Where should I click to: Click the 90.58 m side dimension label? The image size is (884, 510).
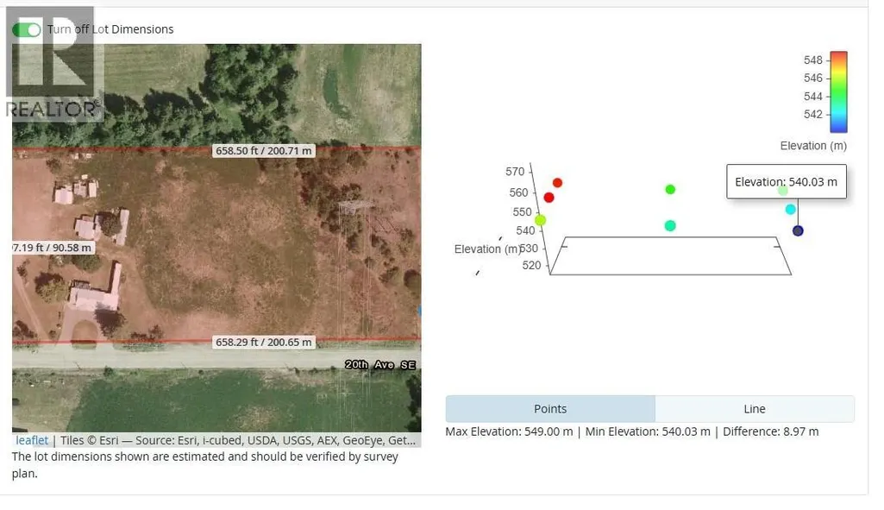(x=52, y=248)
